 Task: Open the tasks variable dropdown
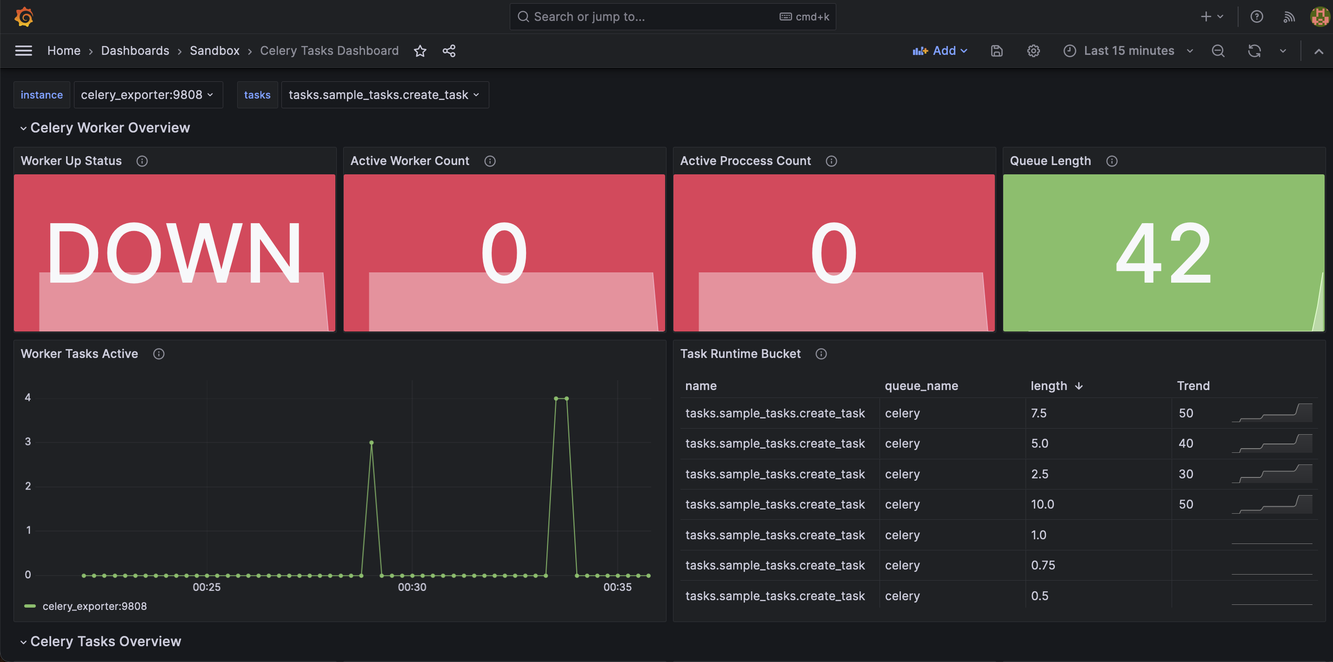click(x=384, y=95)
